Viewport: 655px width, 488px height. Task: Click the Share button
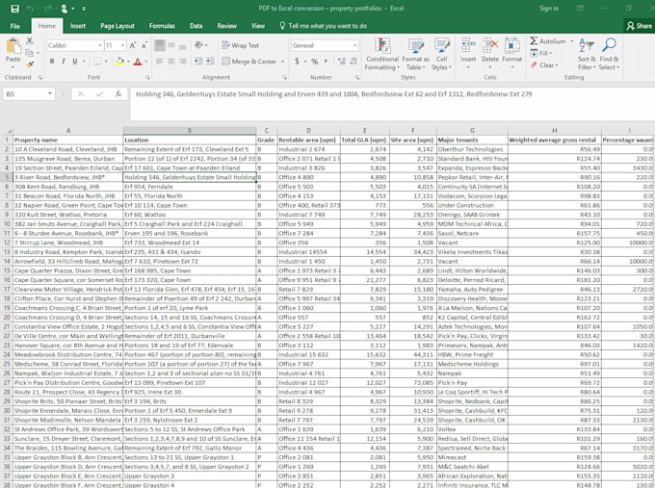640,26
